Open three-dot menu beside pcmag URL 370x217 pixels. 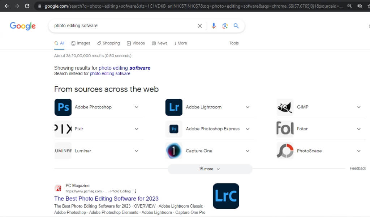135,191
